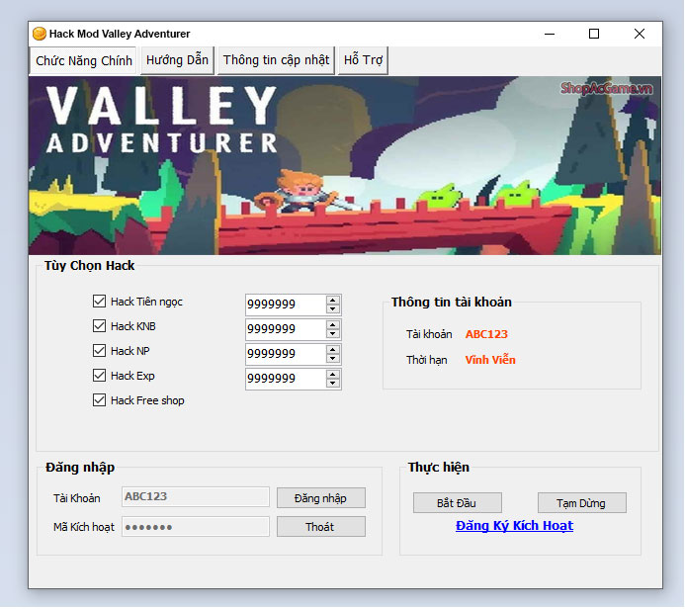Decrease the Hack Tiên ngọc value with down arrow
This screenshot has width=685, height=609.
333,308
